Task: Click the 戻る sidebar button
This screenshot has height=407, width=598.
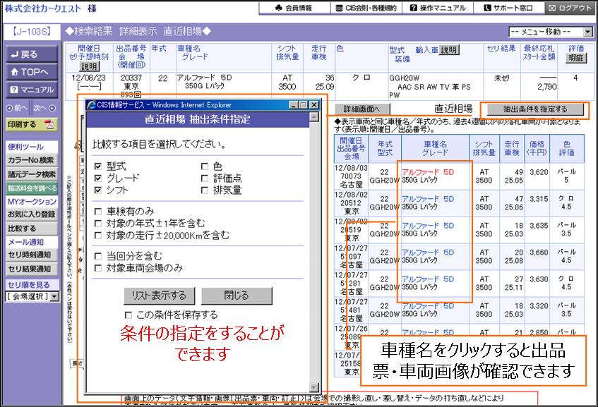Action: point(32,54)
